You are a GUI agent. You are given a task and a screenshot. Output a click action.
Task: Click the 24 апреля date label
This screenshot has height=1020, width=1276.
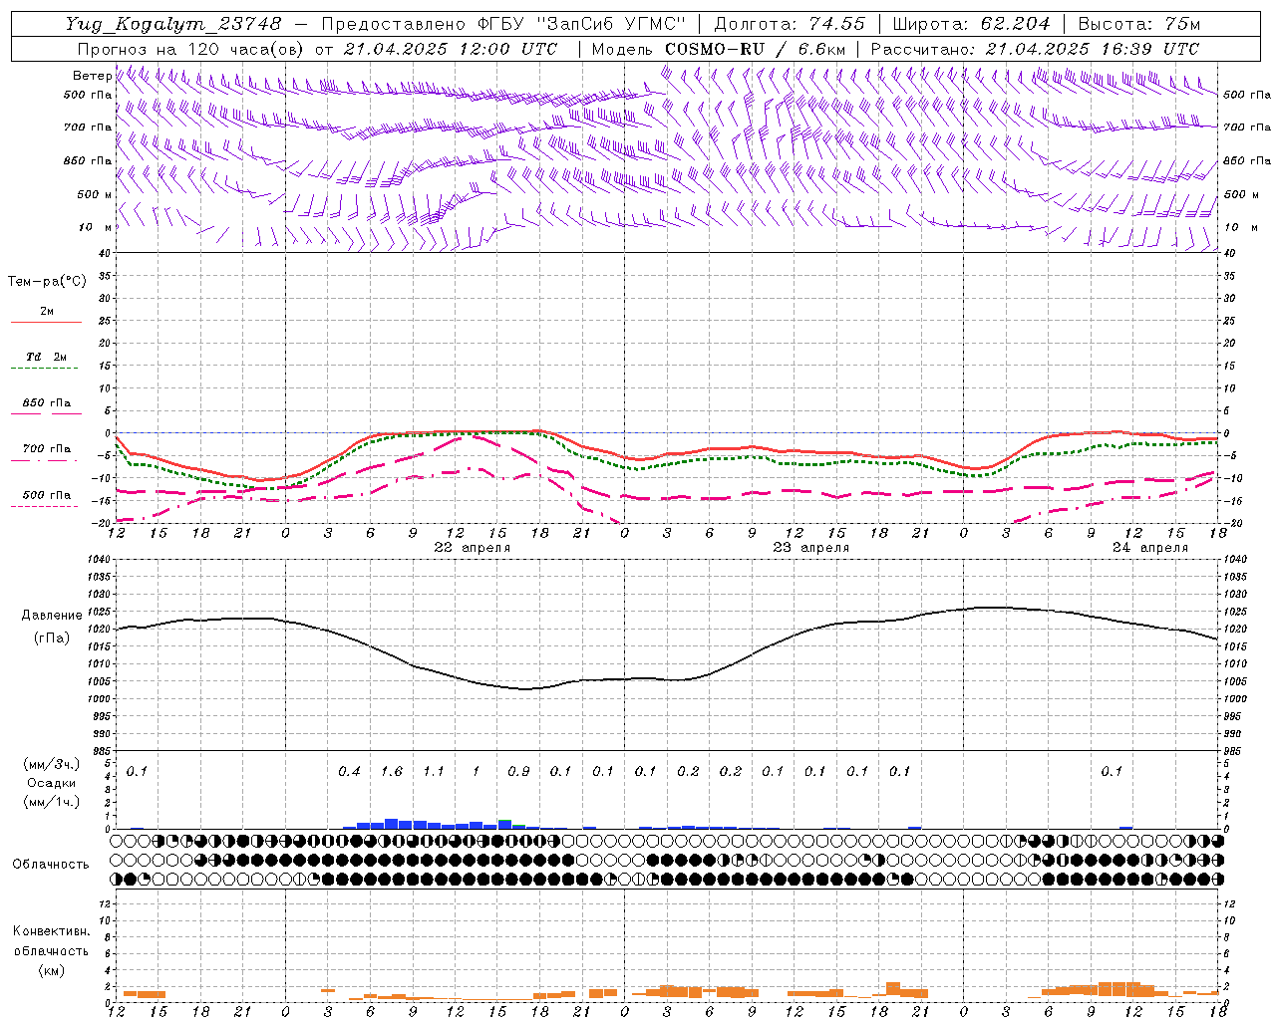click(1149, 548)
